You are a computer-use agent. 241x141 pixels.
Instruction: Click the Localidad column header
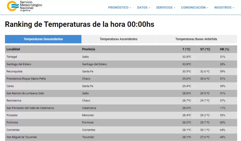13,49
